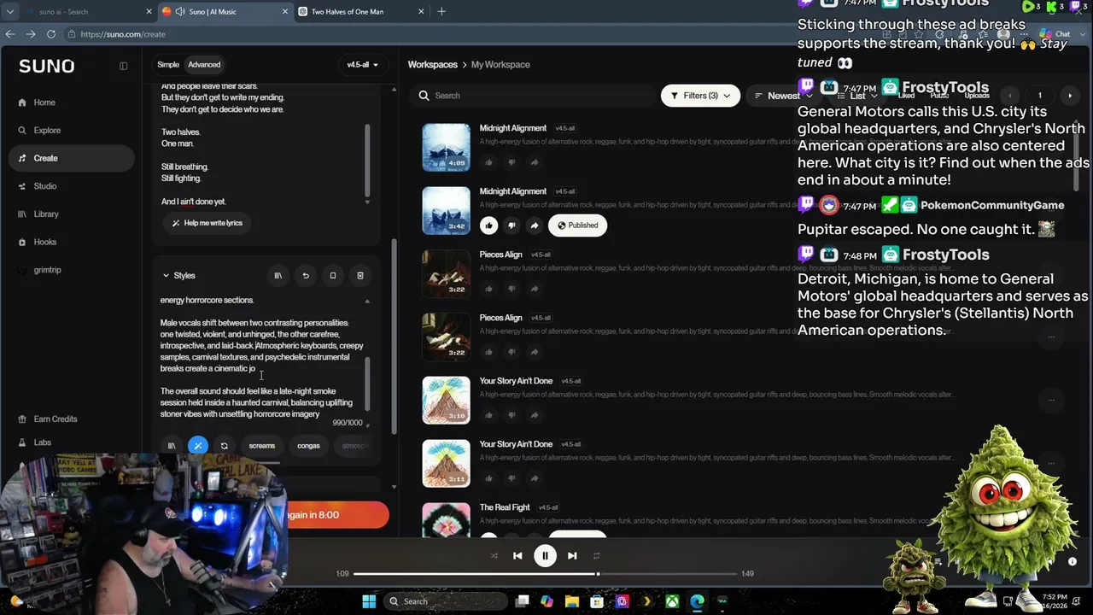Open Hooks in the sidebar
The image size is (1093, 615).
point(45,243)
